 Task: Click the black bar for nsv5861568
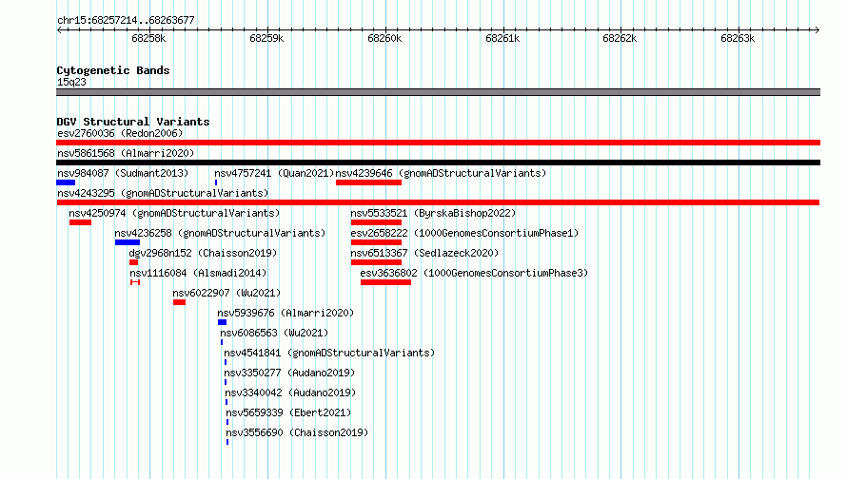click(438, 163)
